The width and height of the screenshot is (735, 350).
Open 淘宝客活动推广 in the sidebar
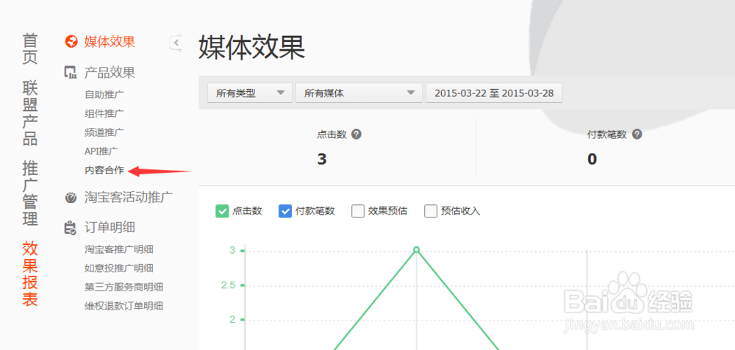(129, 197)
